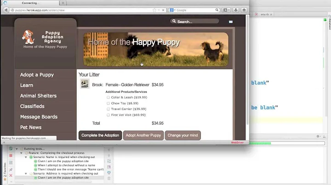The height and width of the screenshot is (185, 331).
Task: Check the Chew Toy checkbox
Action: pyautogui.click(x=108, y=103)
